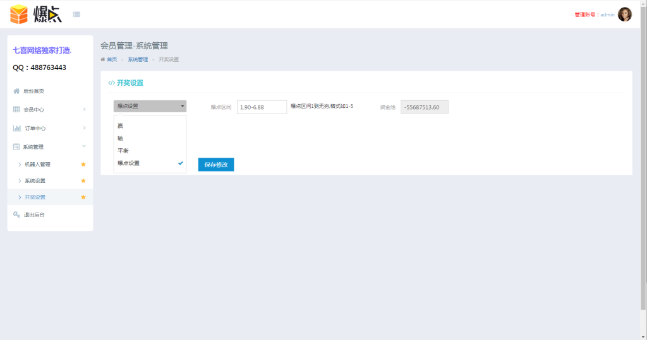Go to 系统管理 breadcrumb link
Screen dimensions: 647x340
click(x=138, y=59)
